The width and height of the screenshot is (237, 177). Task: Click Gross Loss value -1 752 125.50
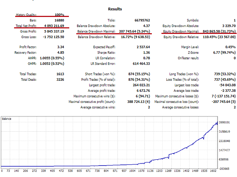[x=53, y=37]
